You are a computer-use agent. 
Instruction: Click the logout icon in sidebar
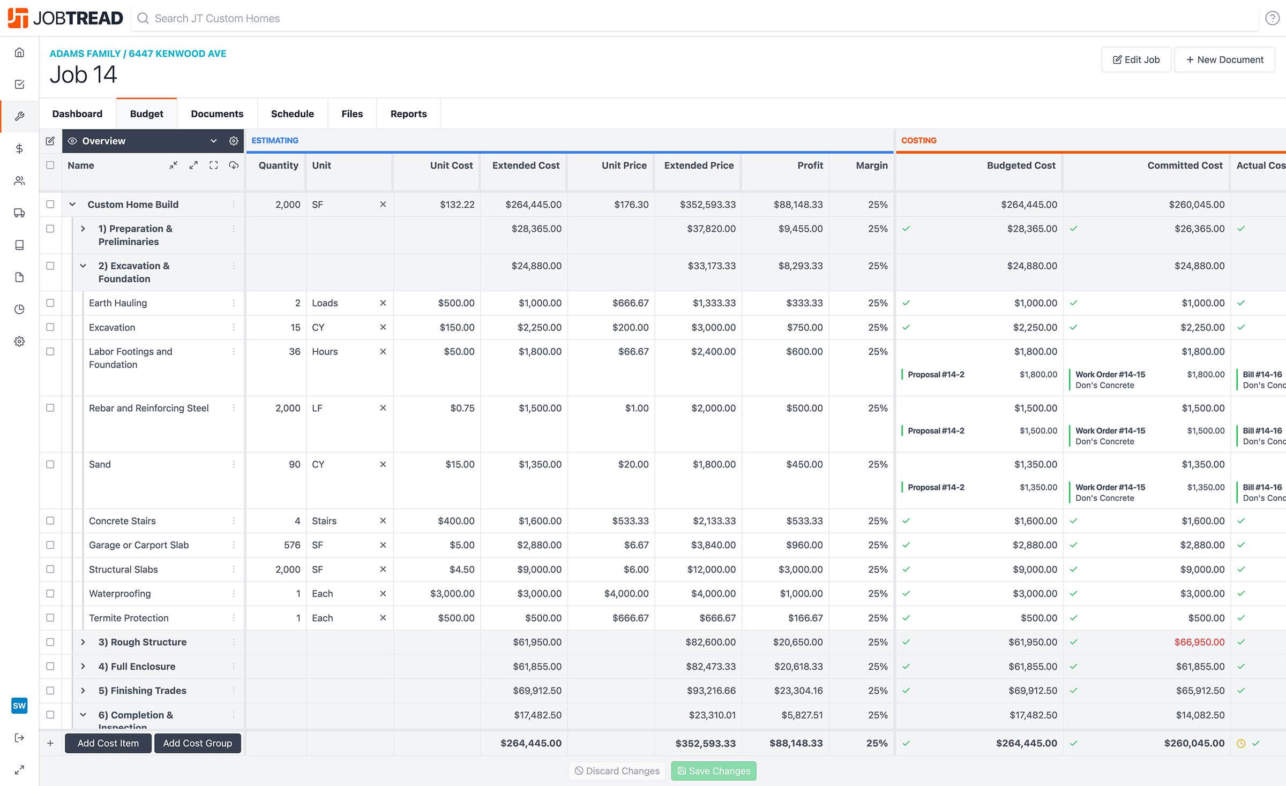[x=19, y=738]
